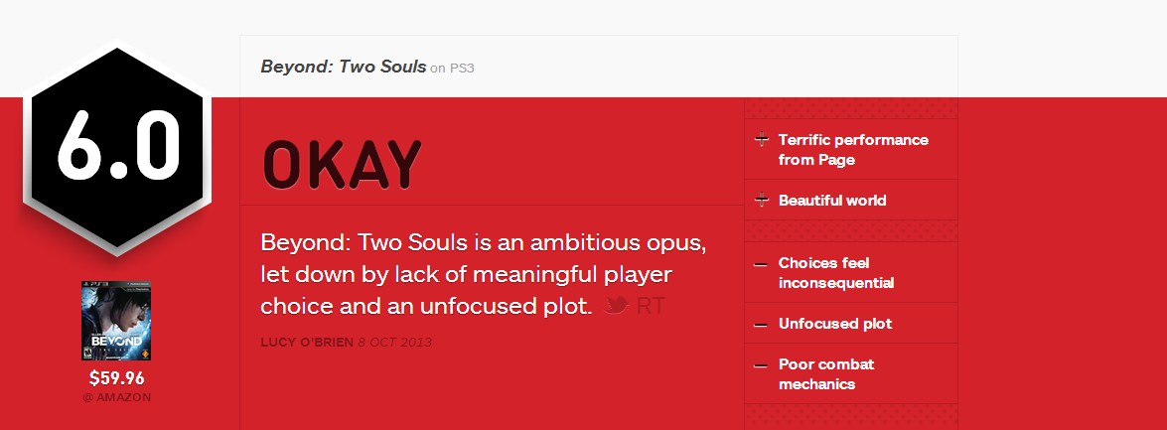Select the minus icon next to Unfocused plot
The width and height of the screenshot is (1167, 430).
(x=761, y=325)
